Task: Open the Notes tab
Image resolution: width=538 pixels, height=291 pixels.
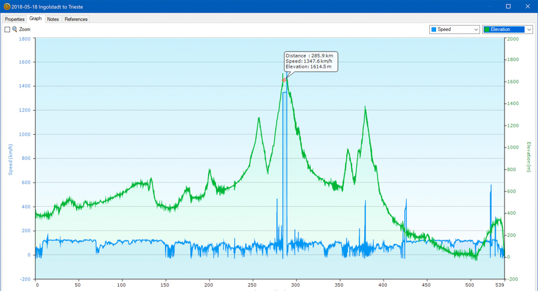Action: click(53, 19)
